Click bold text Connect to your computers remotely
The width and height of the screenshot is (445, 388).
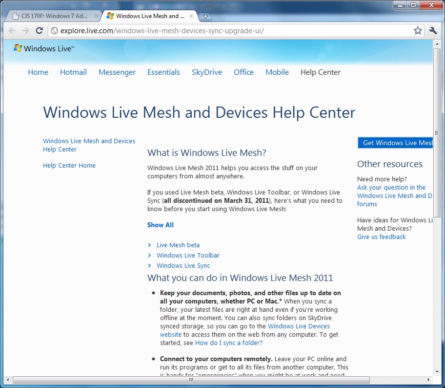click(216, 359)
